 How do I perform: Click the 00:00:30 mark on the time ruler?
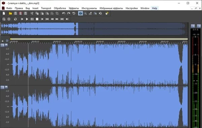[78, 42]
